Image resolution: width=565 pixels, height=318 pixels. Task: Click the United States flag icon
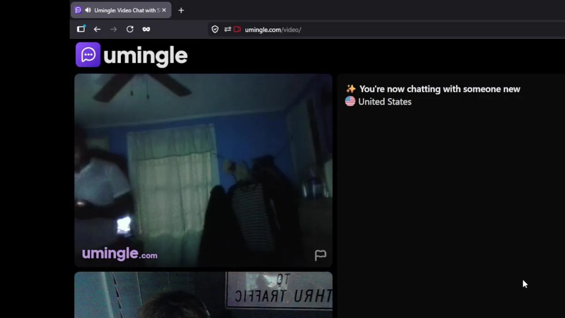coord(350,102)
